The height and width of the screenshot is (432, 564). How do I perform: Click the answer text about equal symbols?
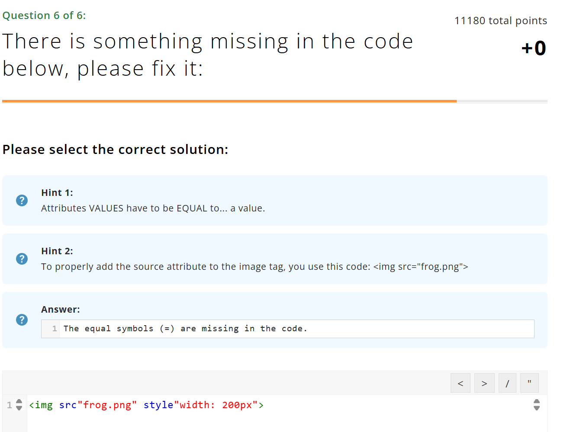click(x=185, y=329)
